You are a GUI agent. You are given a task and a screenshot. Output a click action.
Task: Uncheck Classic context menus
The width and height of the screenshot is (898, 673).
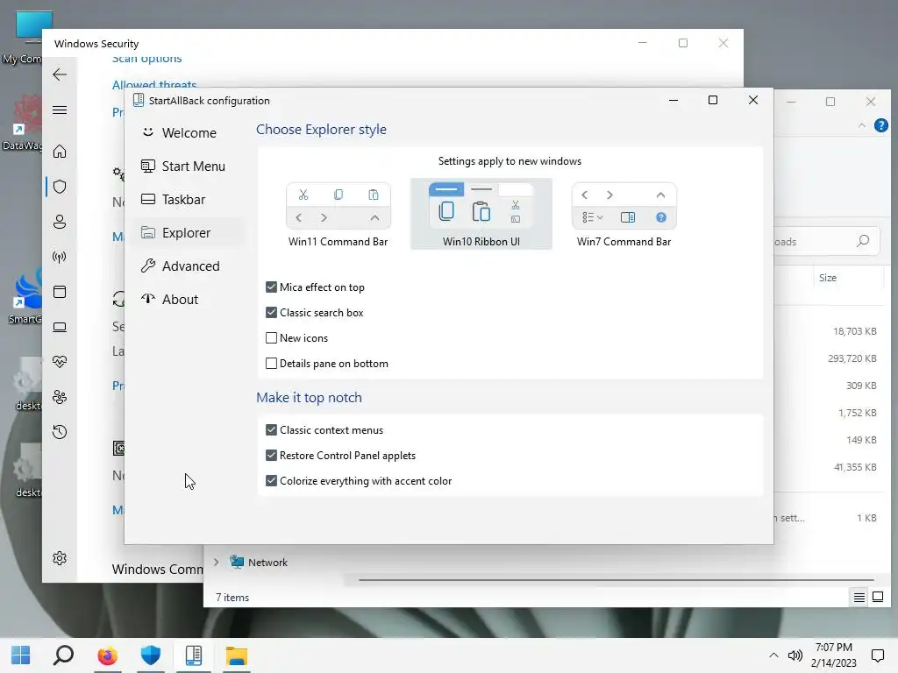click(x=272, y=429)
